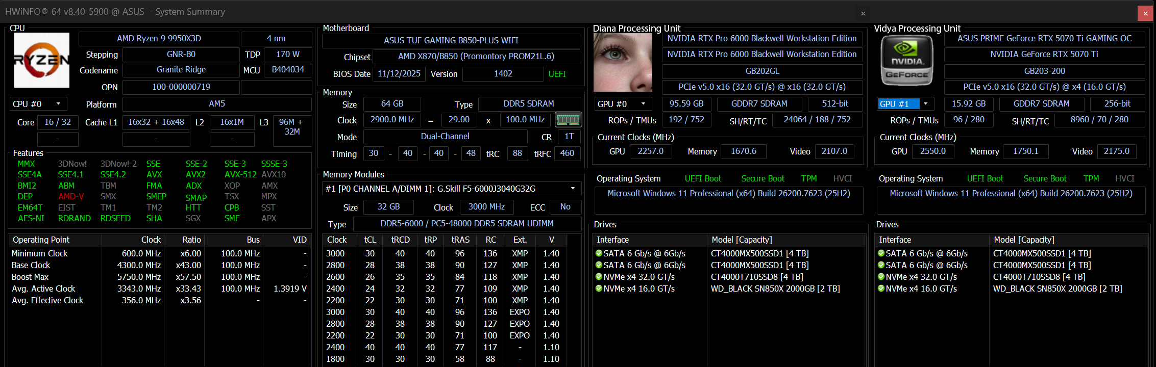Click status icon for CT4000T710SSD8 under Diana drives
This screenshot has height=367, width=1156.
point(599,277)
